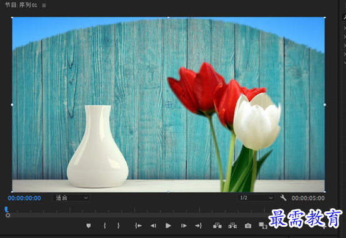The width and height of the screenshot is (346, 238).
Task: Click the white tulip in the preview
Action: coord(257,121)
